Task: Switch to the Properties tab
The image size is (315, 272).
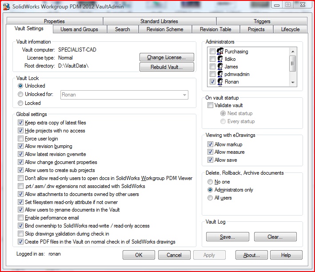Action: click(54, 21)
